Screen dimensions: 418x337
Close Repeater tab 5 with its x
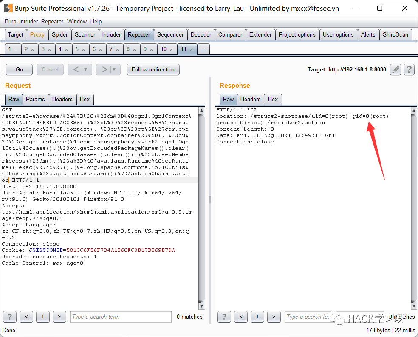coord(83,49)
